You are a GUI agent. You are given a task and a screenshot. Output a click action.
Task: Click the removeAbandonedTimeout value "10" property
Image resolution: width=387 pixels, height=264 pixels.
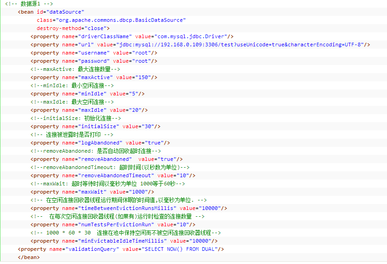coord(113,175)
